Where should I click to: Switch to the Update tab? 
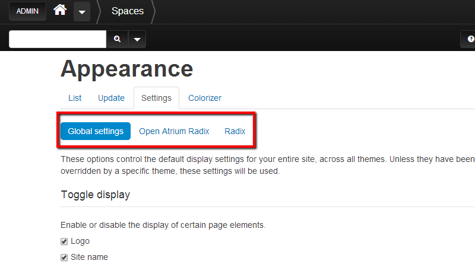[111, 98]
